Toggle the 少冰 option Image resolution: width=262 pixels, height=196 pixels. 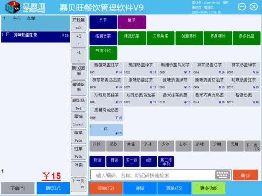coord(166,146)
